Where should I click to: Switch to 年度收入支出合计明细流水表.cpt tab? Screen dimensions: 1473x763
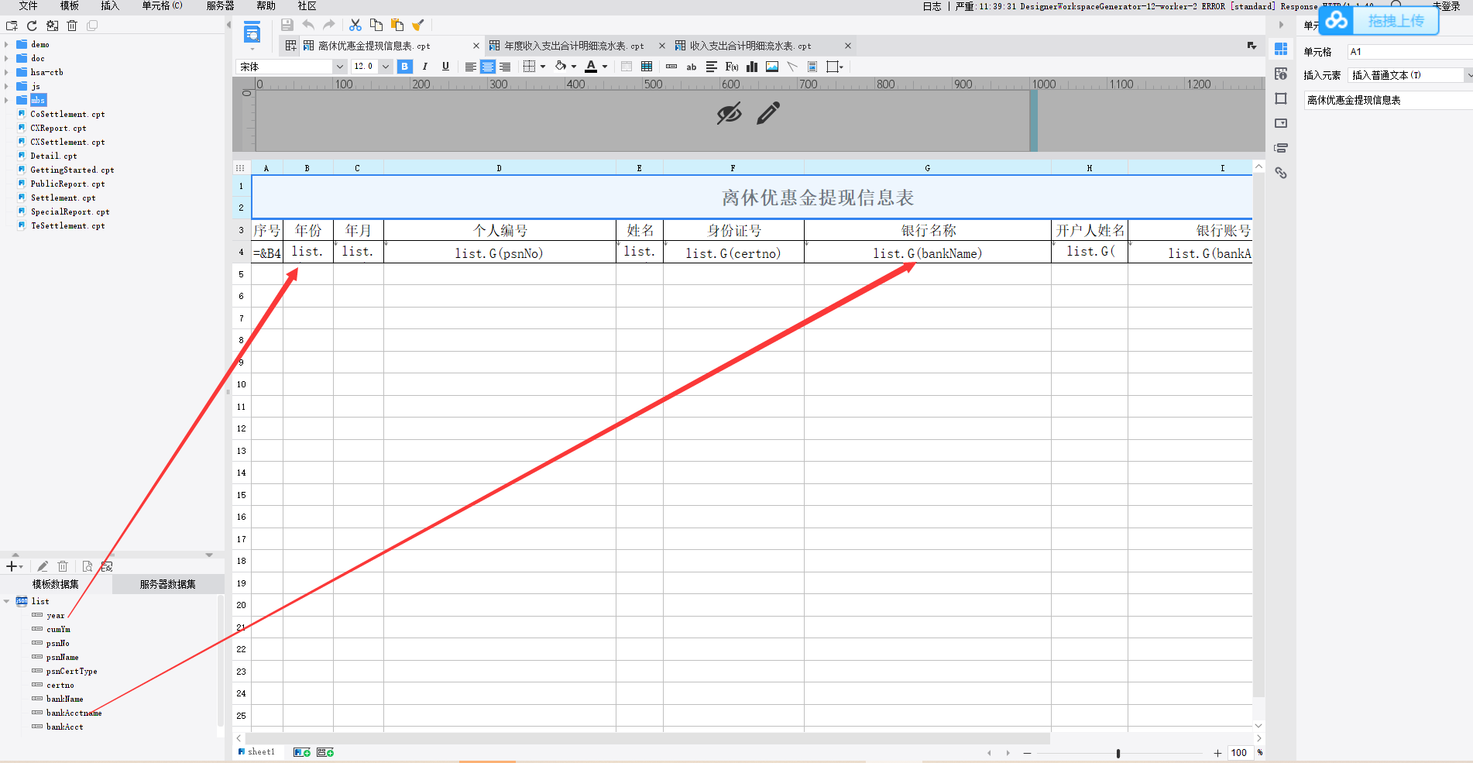point(574,46)
